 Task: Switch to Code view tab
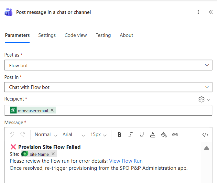76,35
